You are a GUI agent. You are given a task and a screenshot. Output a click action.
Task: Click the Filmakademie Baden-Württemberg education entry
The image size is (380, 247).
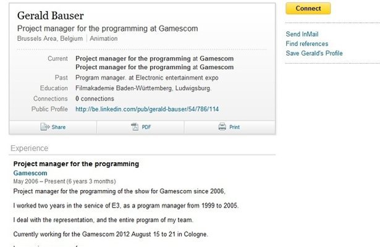click(x=143, y=88)
